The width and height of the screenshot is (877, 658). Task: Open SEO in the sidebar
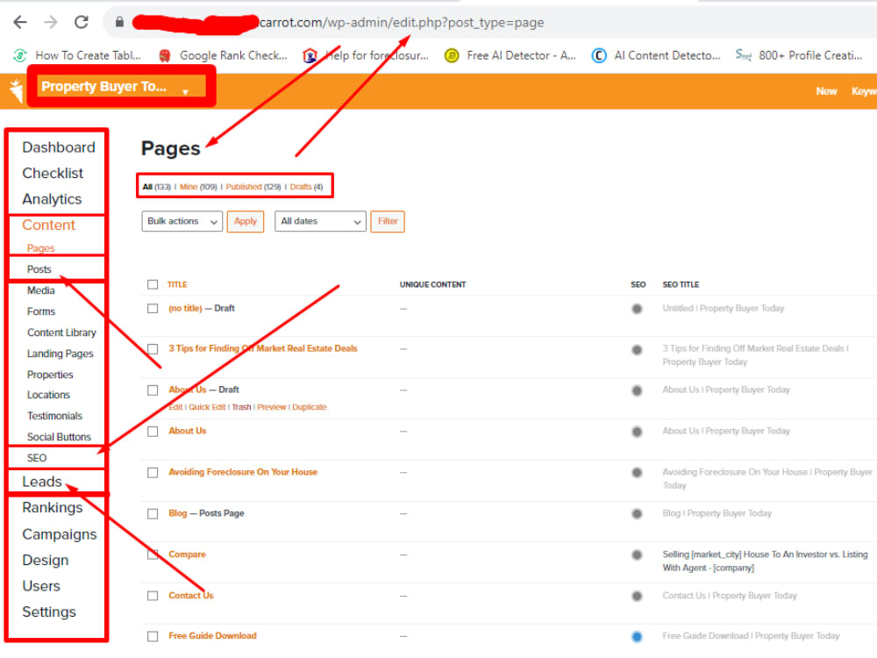pos(37,458)
